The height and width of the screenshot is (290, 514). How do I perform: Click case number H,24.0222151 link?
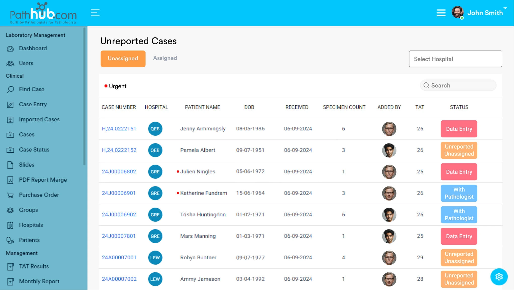tap(118, 128)
